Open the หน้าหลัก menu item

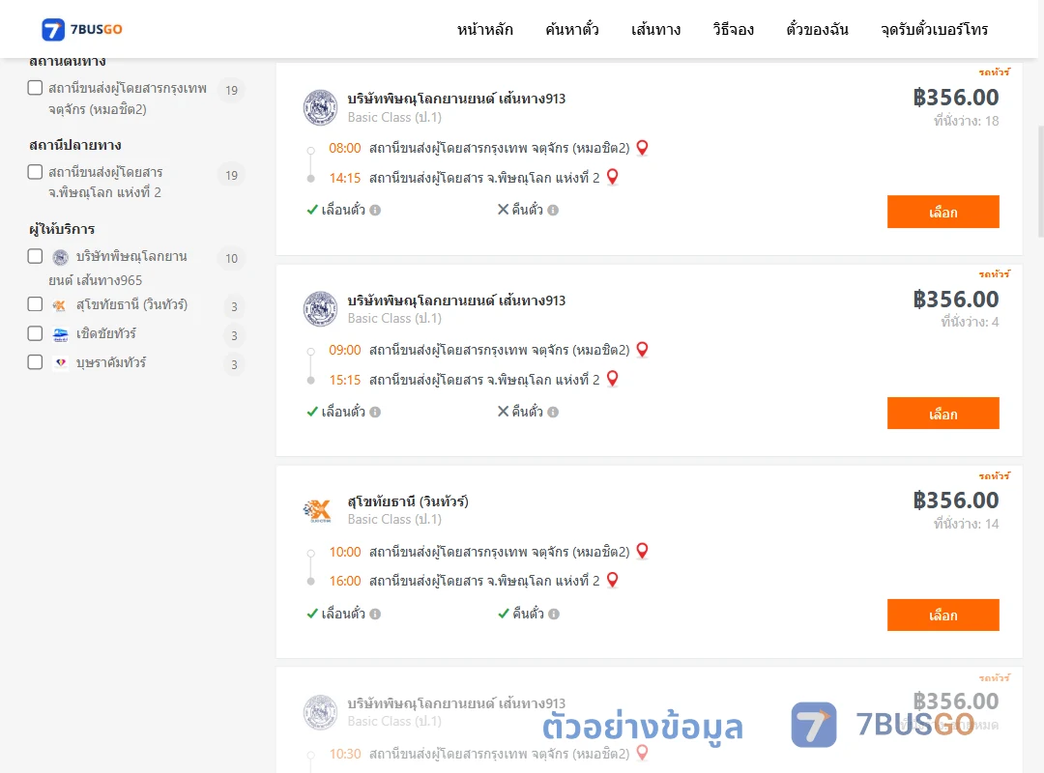point(484,29)
